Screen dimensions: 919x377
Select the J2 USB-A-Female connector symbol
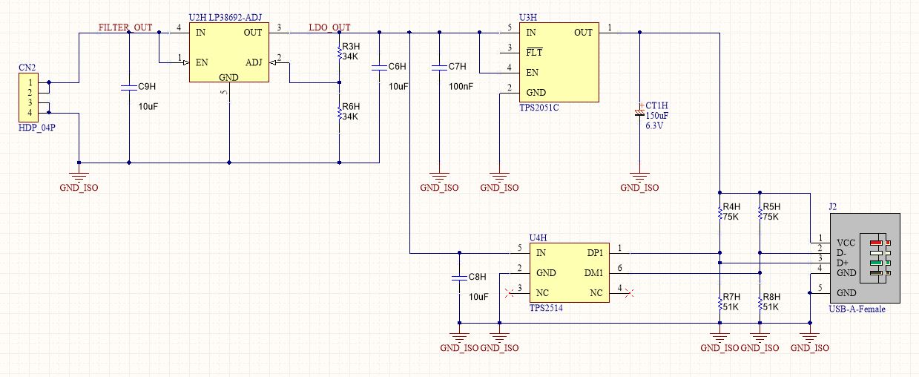tap(865, 258)
